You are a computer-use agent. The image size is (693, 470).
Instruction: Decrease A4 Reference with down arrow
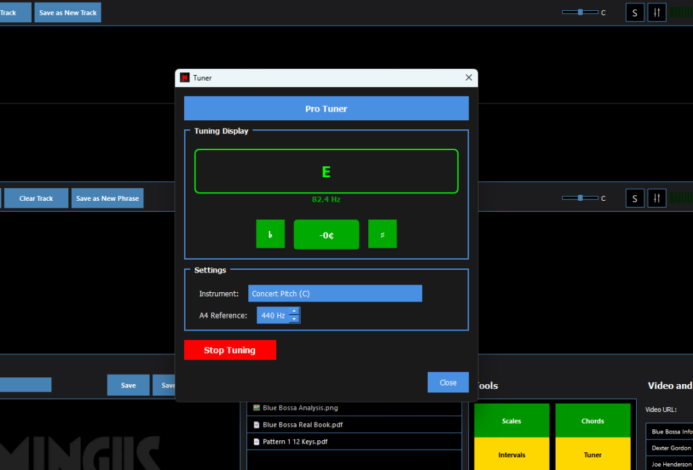click(294, 319)
